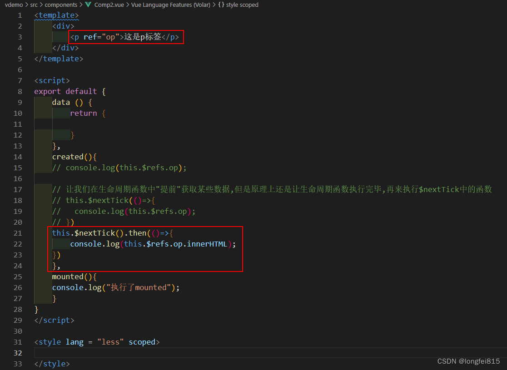Click the chevron between src and components
The width and height of the screenshot is (507, 370).
(x=40, y=5)
